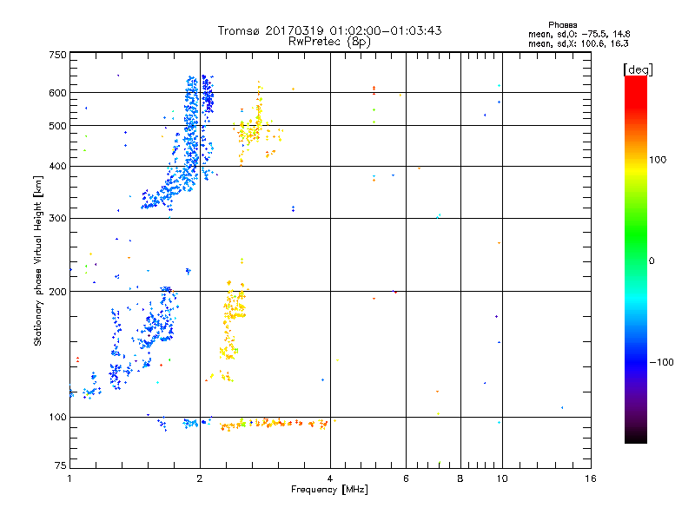Image resolution: width=695 pixels, height=521 pixels.
Task: Click the frequency axis tick label "4"
Action: 330,478
